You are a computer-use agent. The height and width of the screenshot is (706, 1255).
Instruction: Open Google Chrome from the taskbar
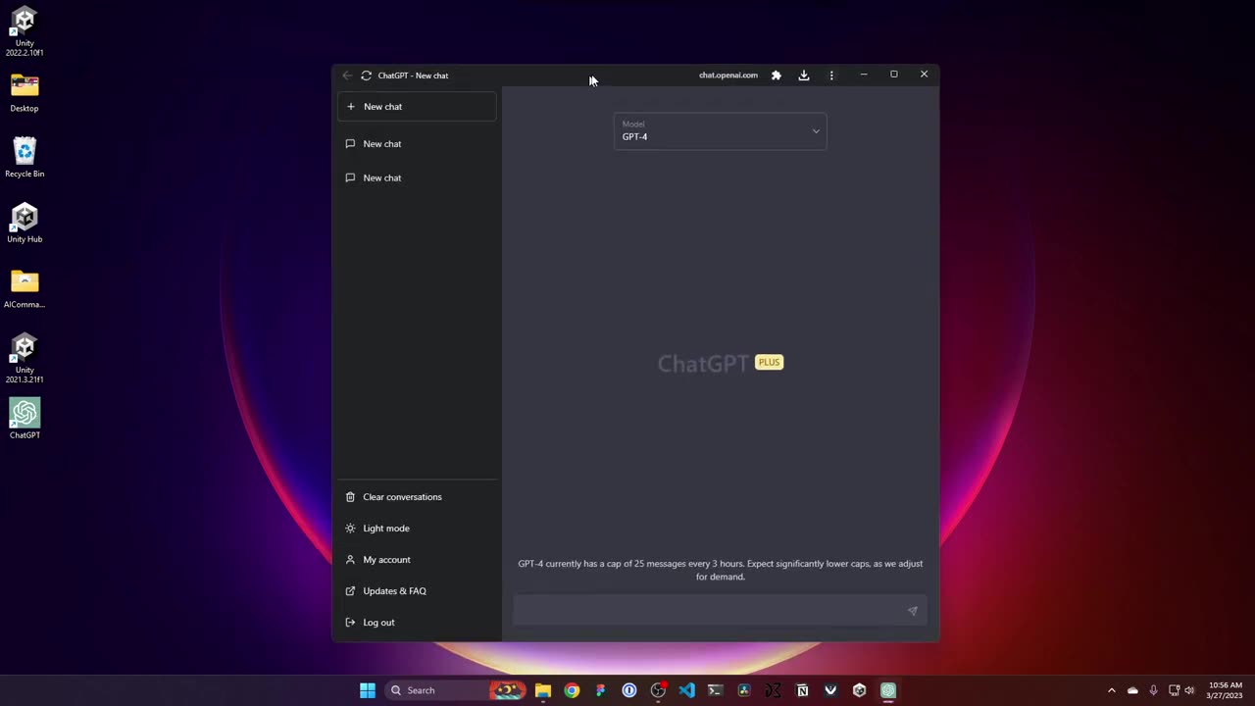point(572,690)
